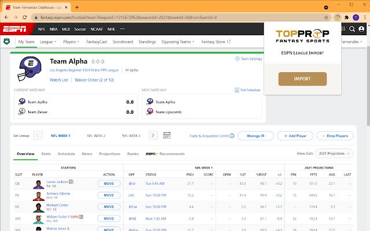Image resolution: width=370 pixels, height=231 pixels.
Task: Click Antonio Gibson player photo
Action: (x=39, y=196)
